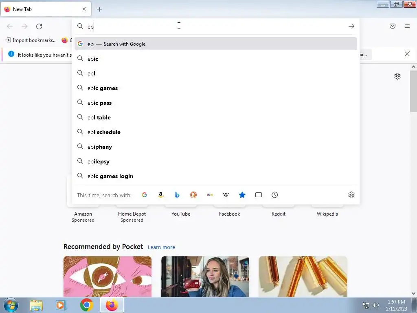Select "ep — Search with Google" suggestion

tap(216, 44)
